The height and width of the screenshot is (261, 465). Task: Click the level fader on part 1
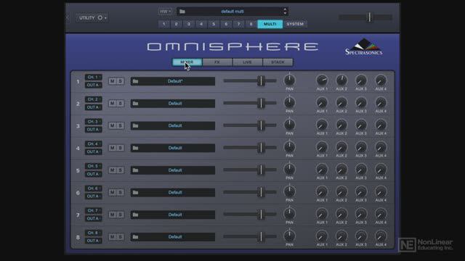pyautogui.click(x=250, y=80)
